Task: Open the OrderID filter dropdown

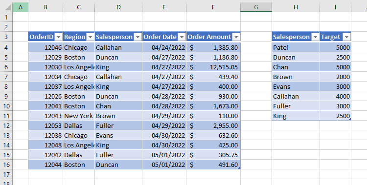Action: tap(59, 37)
